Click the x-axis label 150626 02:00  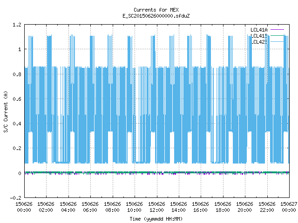pyautogui.click(x=46, y=207)
